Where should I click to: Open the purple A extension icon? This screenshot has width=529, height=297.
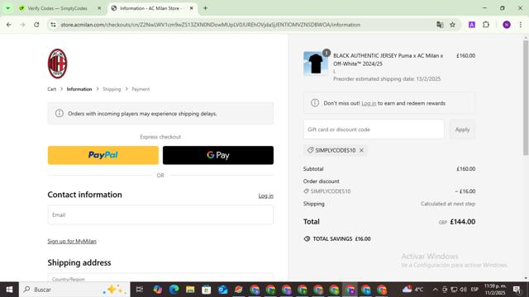[x=472, y=25]
